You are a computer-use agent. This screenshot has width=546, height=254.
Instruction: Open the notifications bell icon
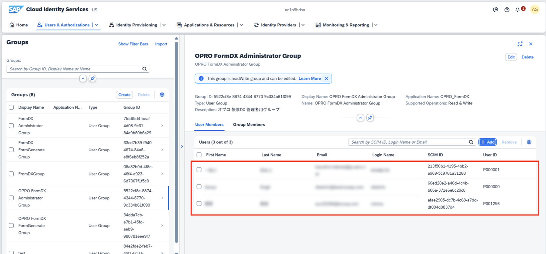click(x=517, y=10)
